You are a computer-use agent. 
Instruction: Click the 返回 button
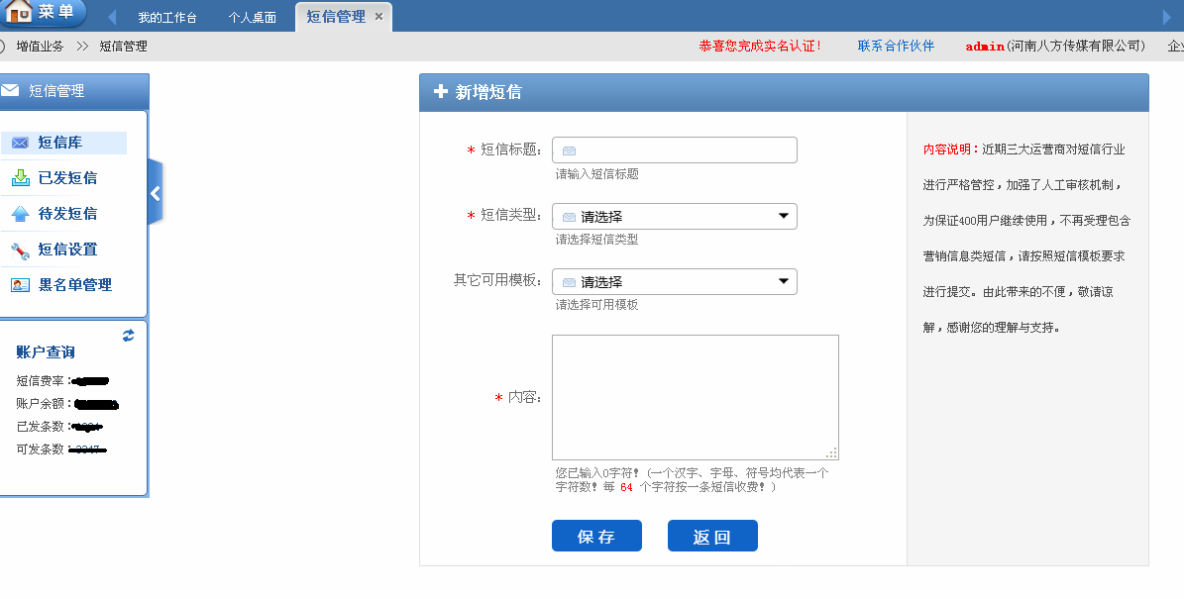[x=712, y=536]
